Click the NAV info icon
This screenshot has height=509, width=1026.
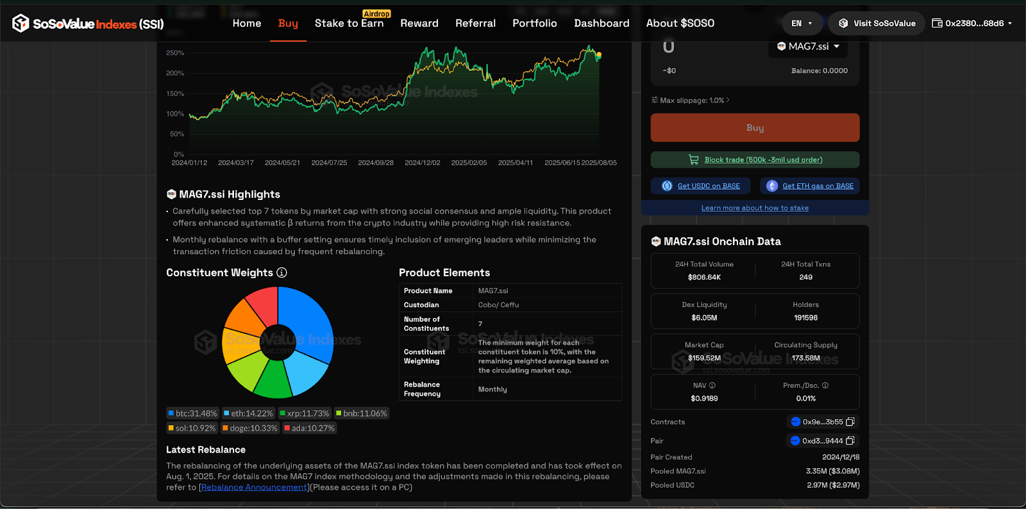click(712, 385)
